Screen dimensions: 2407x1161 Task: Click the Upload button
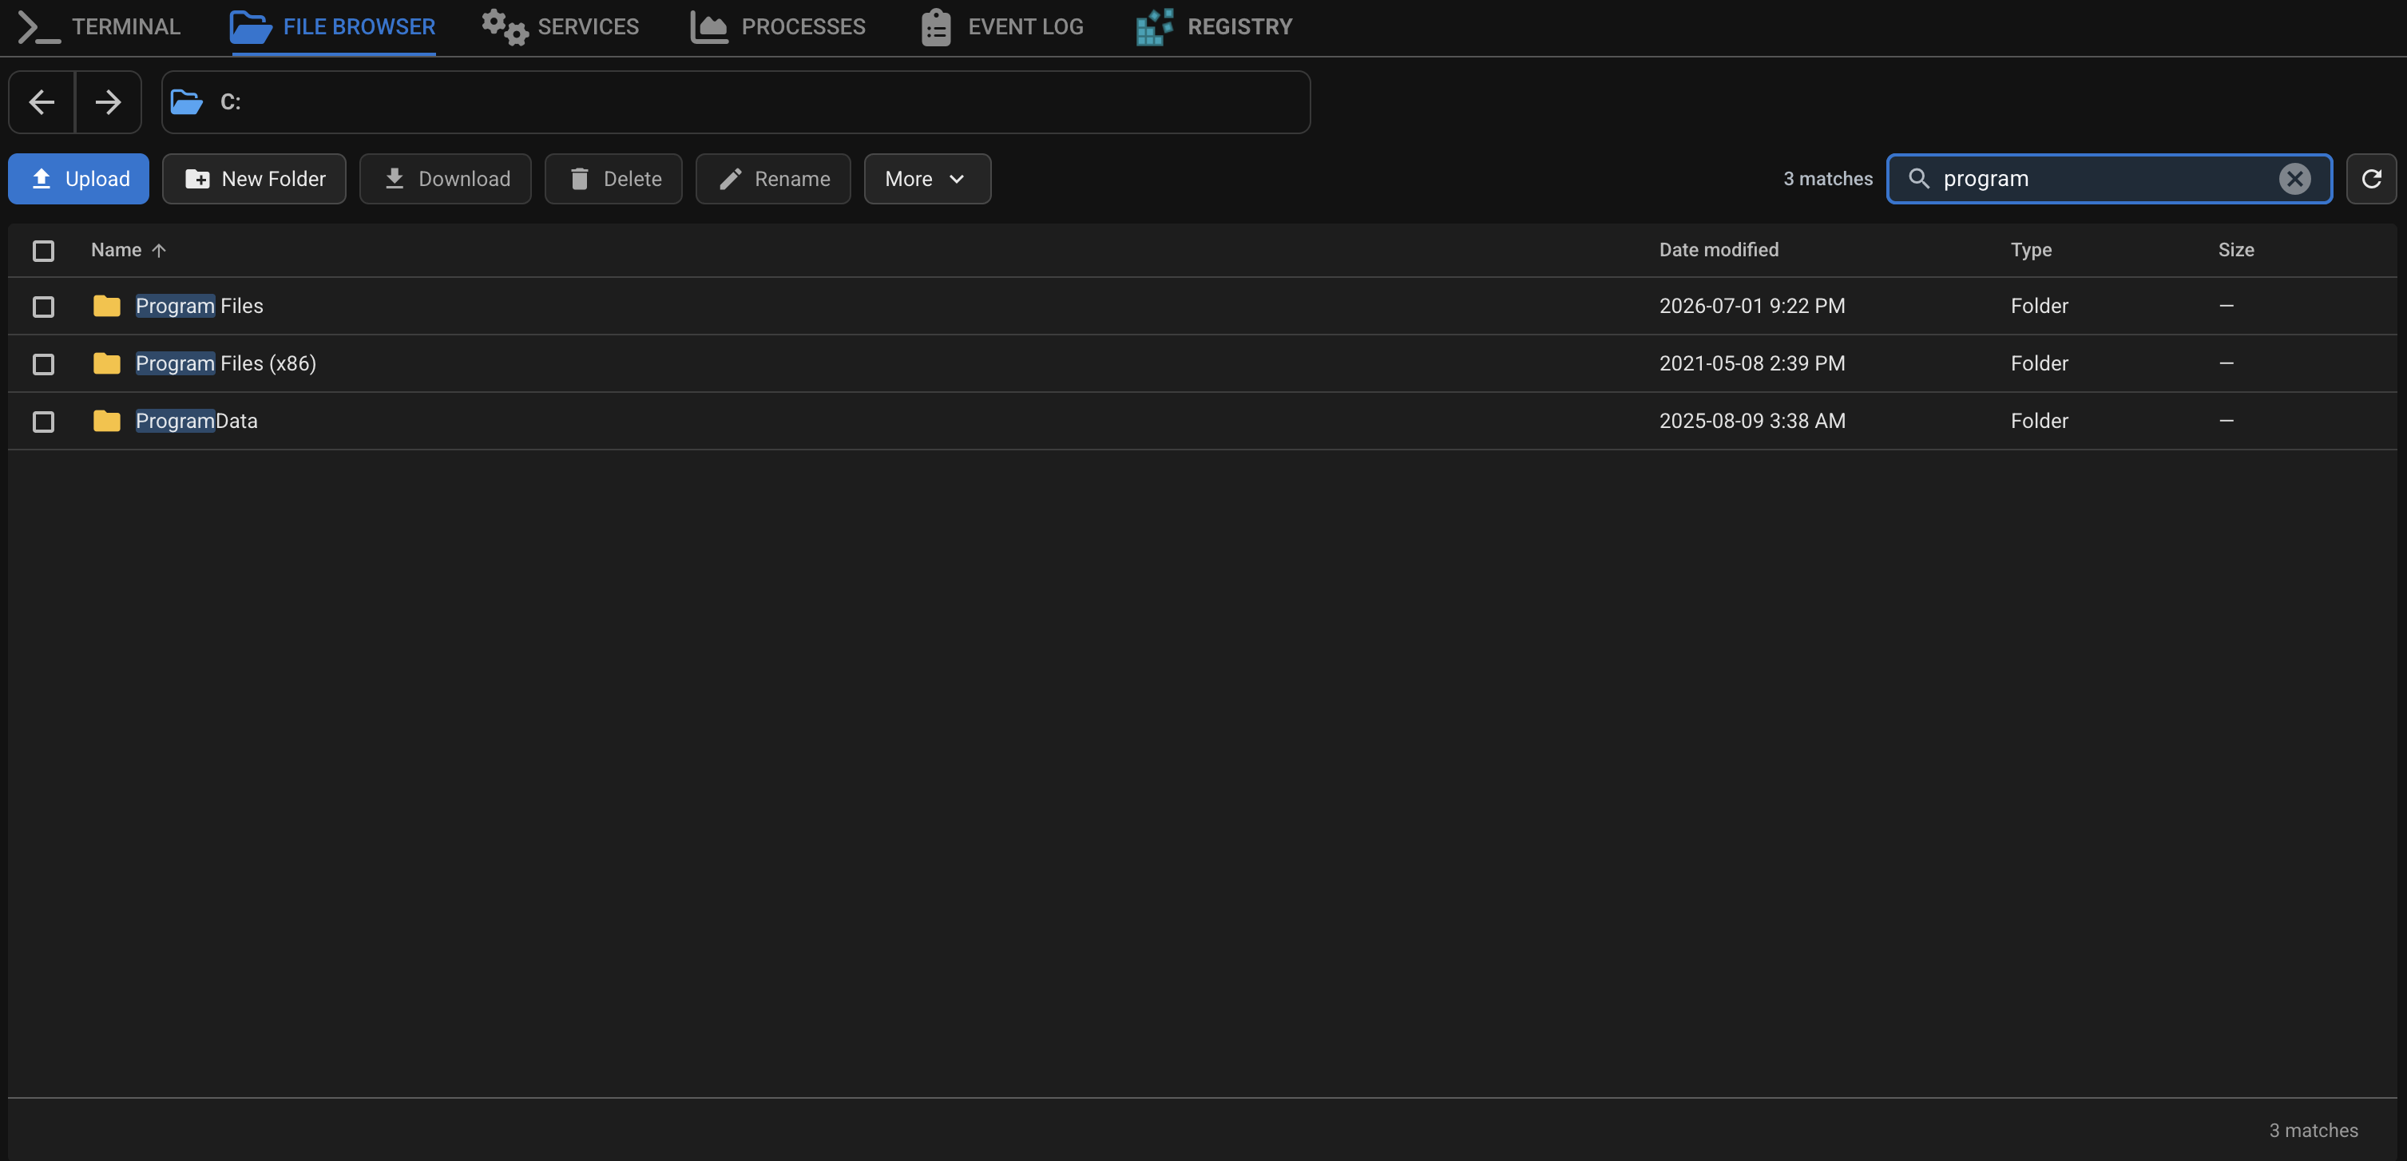tap(78, 178)
